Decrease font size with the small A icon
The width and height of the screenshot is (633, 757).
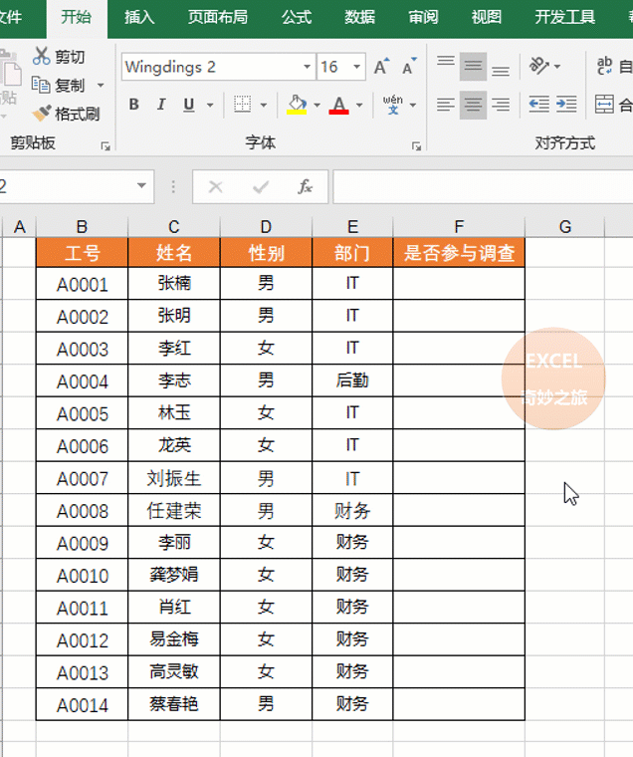pos(409,67)
